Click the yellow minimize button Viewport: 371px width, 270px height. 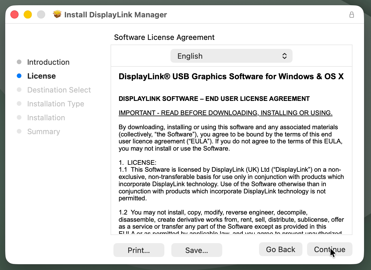(28, 14)
